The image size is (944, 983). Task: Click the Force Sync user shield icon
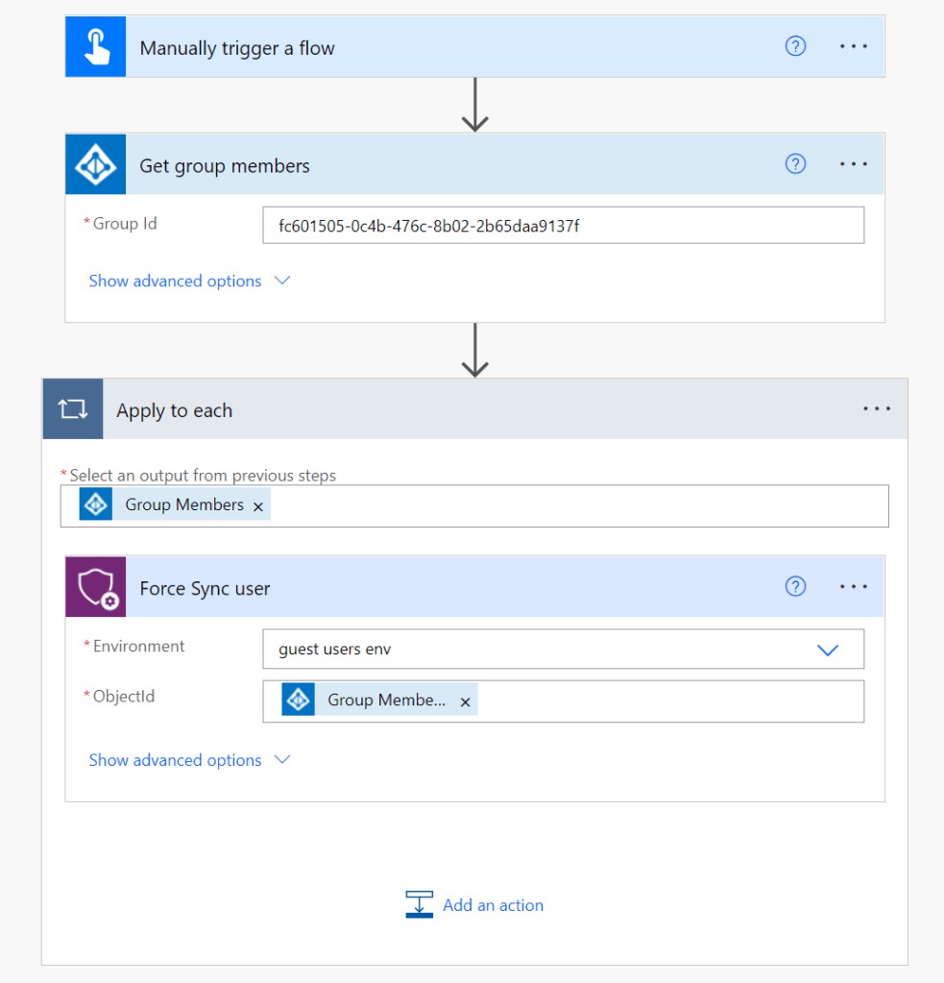96,587
